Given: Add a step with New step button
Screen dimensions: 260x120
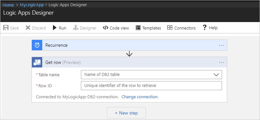Looking at the screenshot, I should point(126,113).
